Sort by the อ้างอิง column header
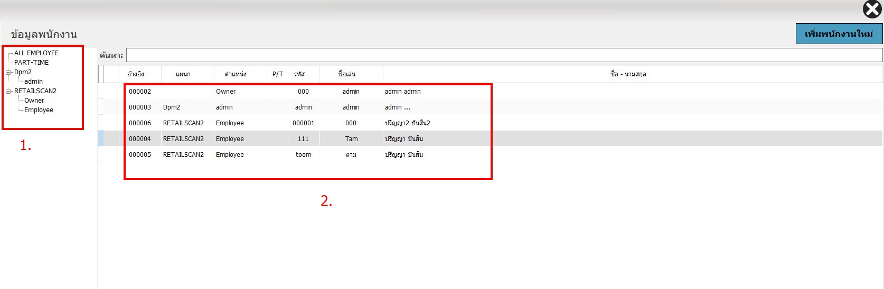The image size is (884, 289). 140,74
